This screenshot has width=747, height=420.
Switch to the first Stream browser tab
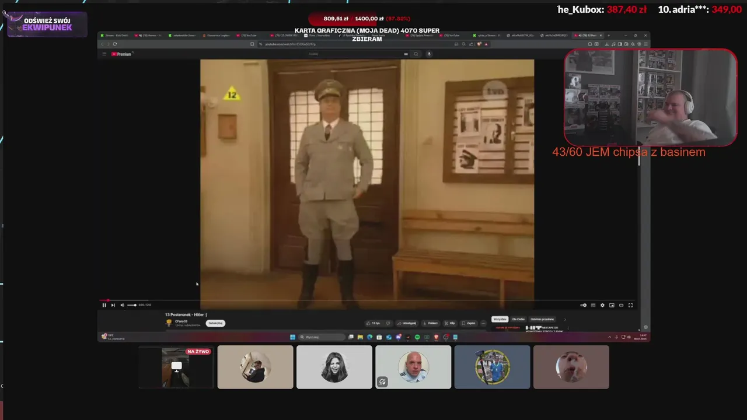(x=116, y=36)
